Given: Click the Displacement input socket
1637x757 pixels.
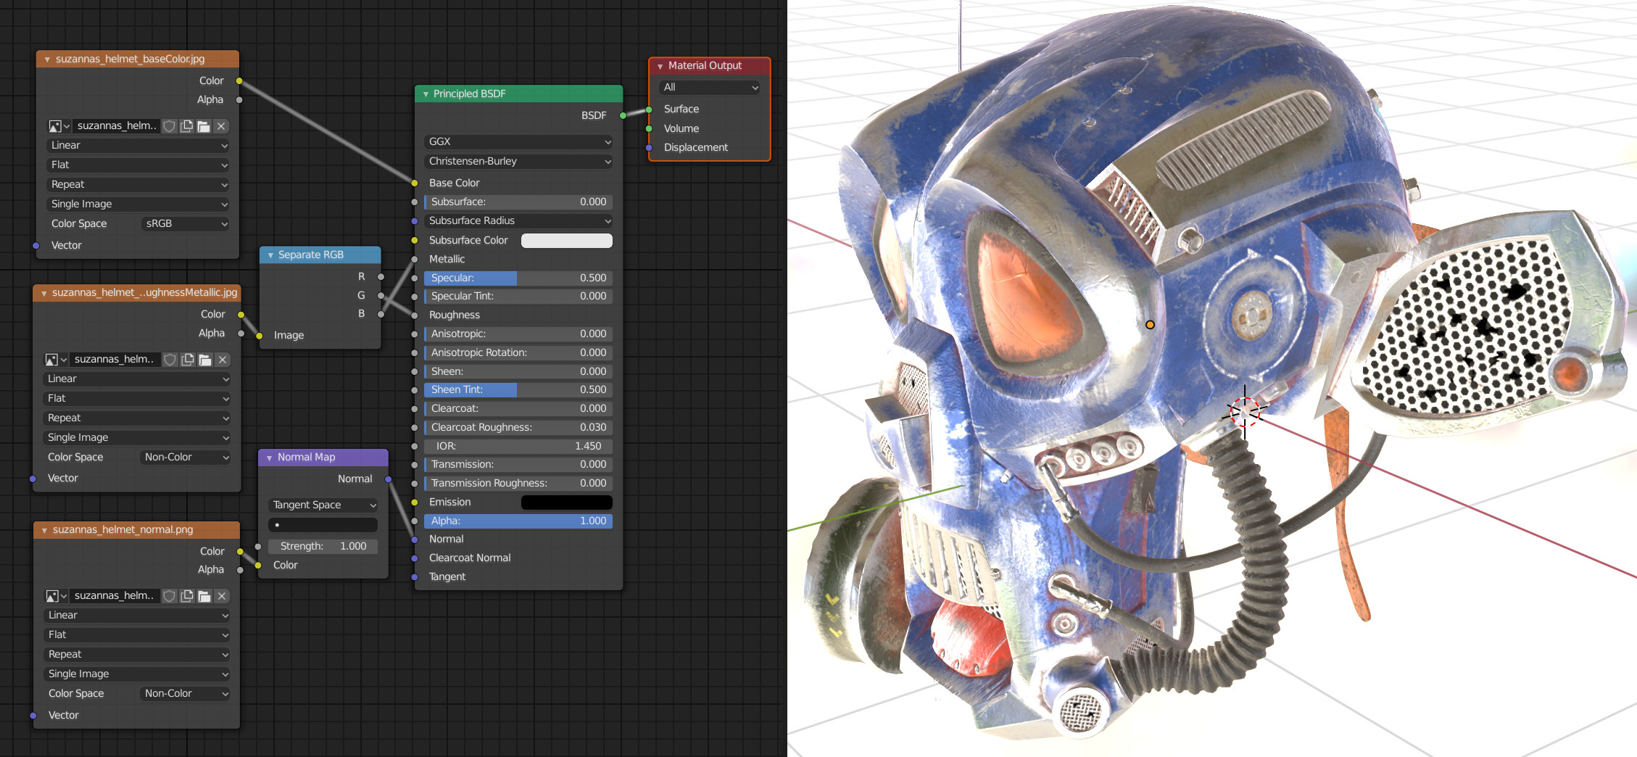Looking at the screenshot, I should point(649,148).
